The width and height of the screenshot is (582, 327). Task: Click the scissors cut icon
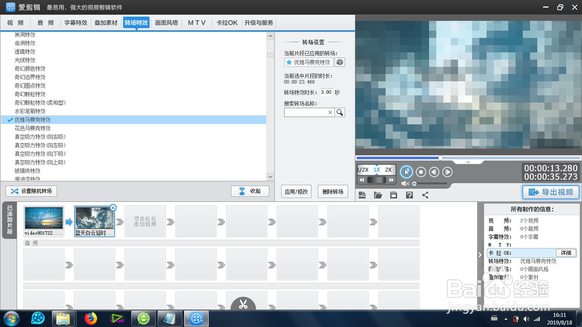tap(243, 304)
